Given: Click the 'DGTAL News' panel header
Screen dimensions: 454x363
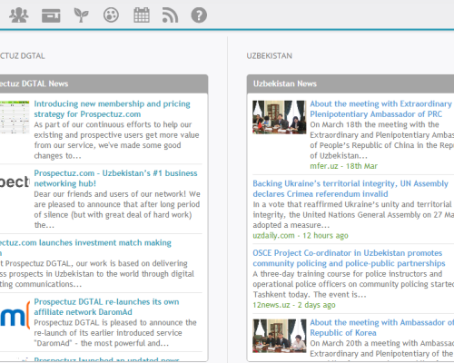Looking at the screenshot, I should pos(104,83).
